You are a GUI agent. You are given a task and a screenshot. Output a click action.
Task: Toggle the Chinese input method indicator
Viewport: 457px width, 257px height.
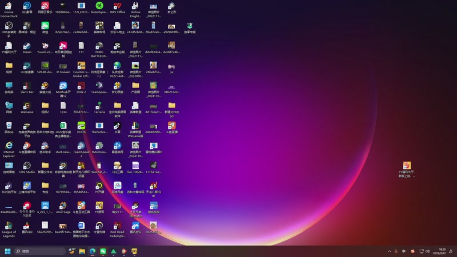(404, 251)
